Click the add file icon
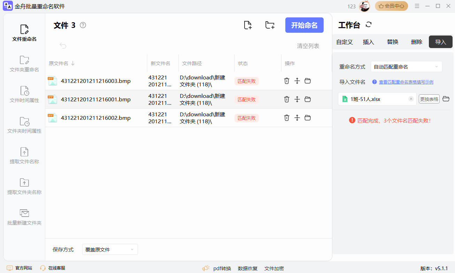 click(248, 25)
